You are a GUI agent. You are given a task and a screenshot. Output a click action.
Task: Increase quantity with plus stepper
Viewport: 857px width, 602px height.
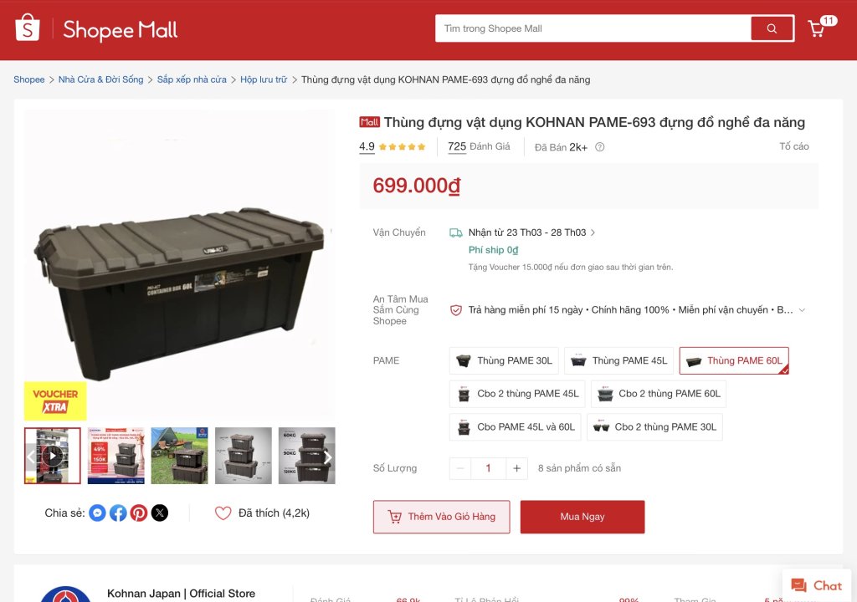[x=516, y=468]
